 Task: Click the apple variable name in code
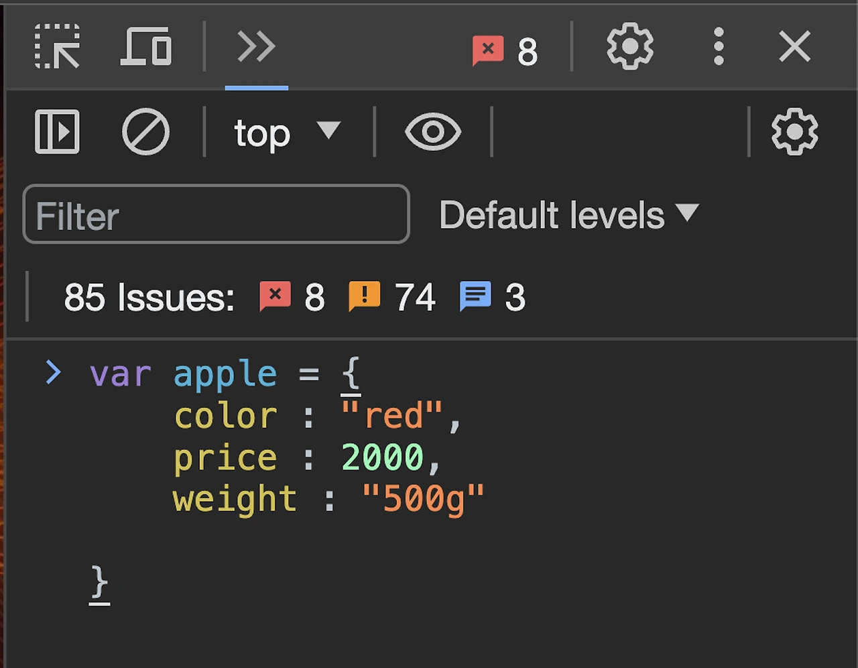[225, 374]
